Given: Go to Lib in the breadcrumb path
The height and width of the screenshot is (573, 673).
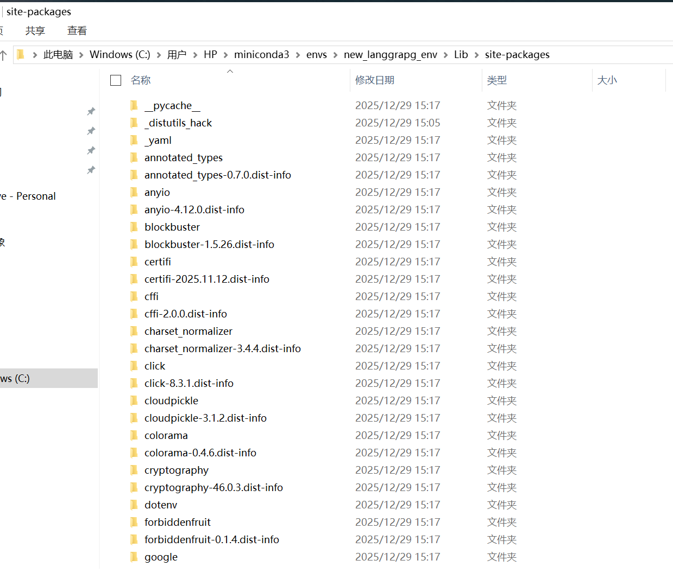Looking at the screenshot, I should pyautogui.click(x=461, y=54).
